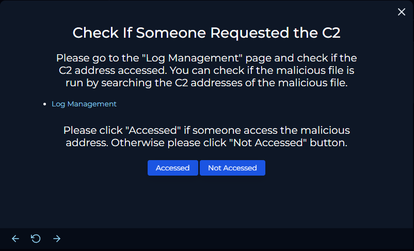
Task: Select the left arrow navigation icon
Action: (15, 239)
